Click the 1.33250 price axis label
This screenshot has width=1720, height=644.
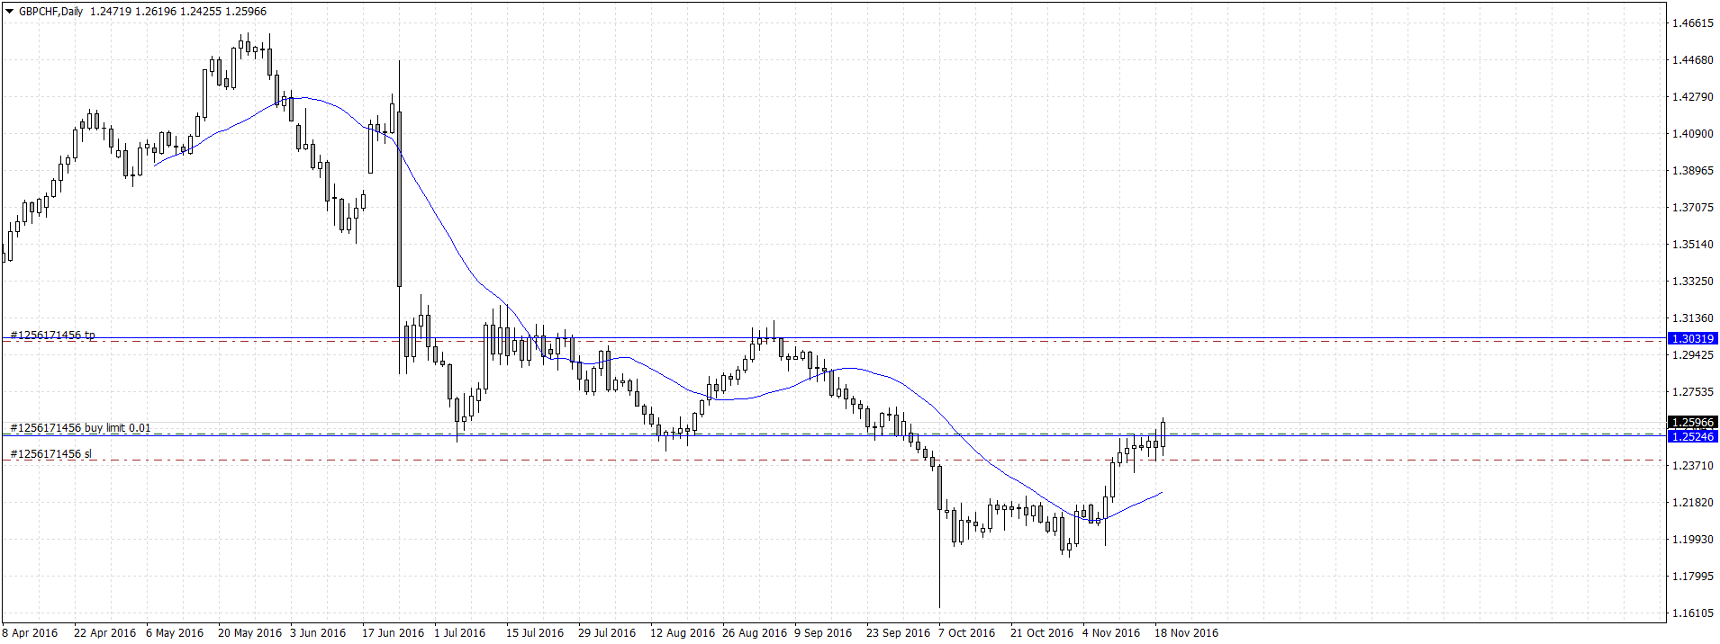[x=1693, y=282]
